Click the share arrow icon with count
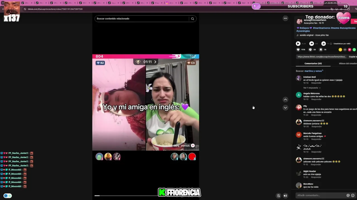 [312, 44]
